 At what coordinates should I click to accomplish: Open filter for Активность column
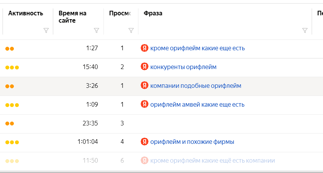pos(46,31)
